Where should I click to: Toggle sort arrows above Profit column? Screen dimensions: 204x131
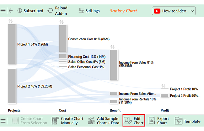click(163, 86)
